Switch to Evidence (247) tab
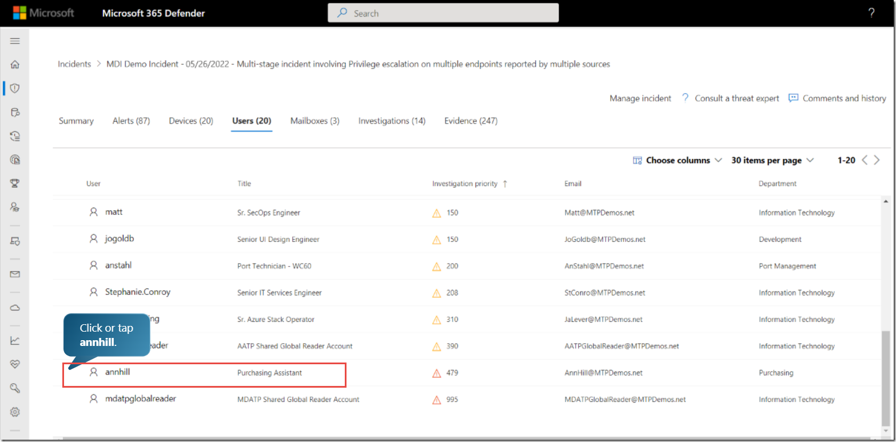The image size is (896, 442). (x=471, y=121)
